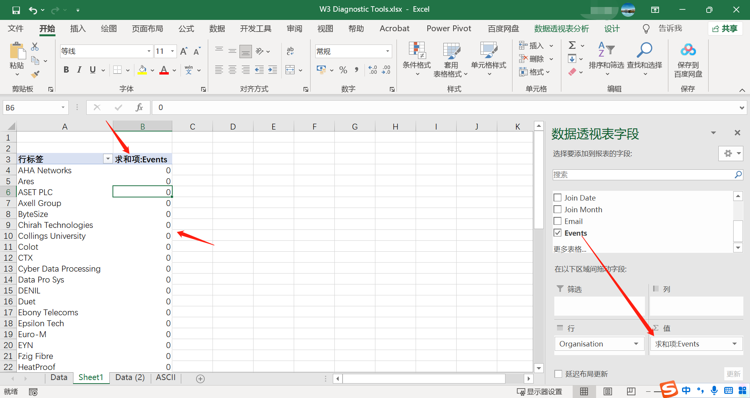Open PivotTable fields tools gear dropdown

[x=730, y=153]
